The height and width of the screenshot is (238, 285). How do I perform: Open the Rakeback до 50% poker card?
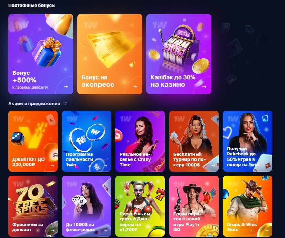point(248,141)
